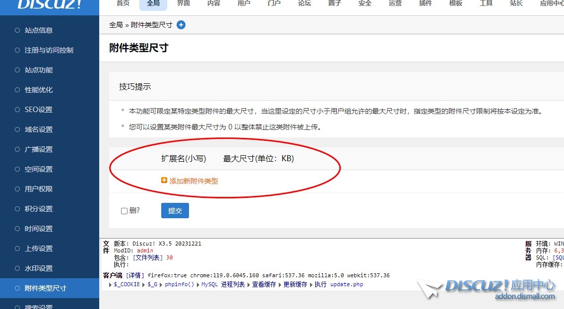Click the orange plus icon to add attachment type

coord(164,180)
